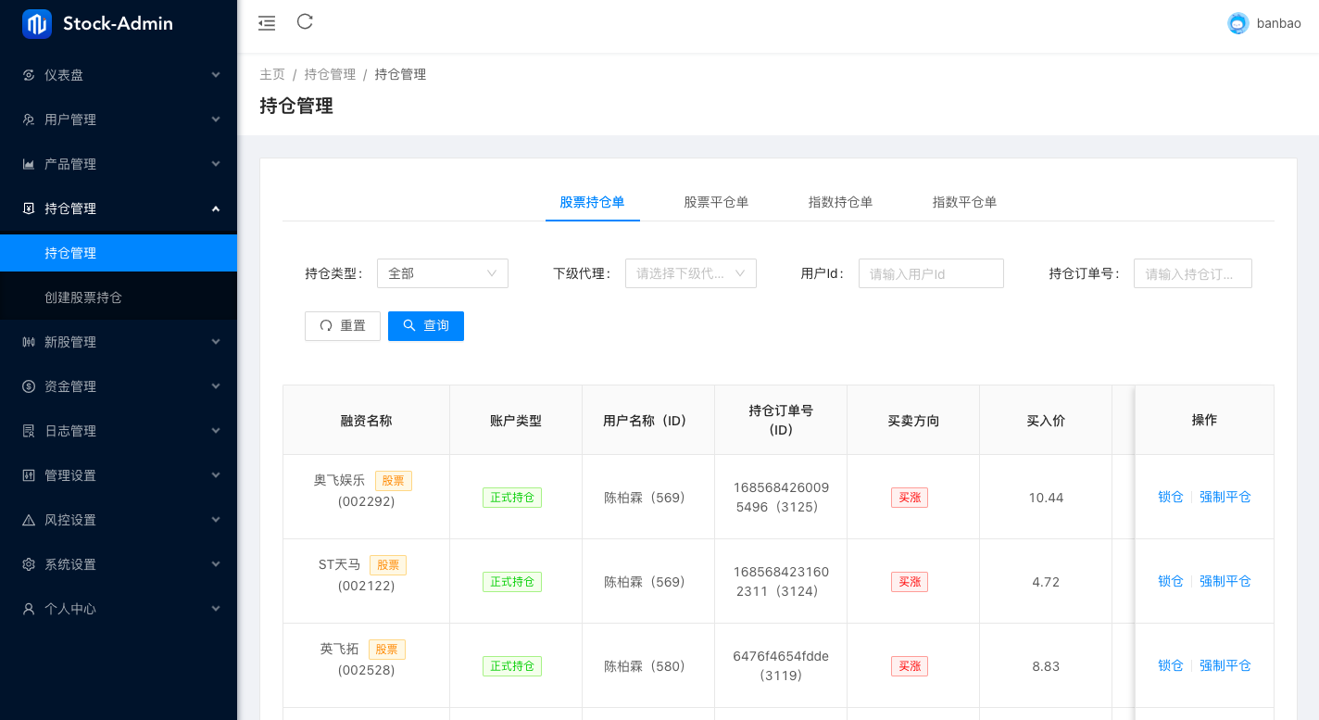
Task: Expand the 新股管理 menu
Action: click(x=119, y=342)
